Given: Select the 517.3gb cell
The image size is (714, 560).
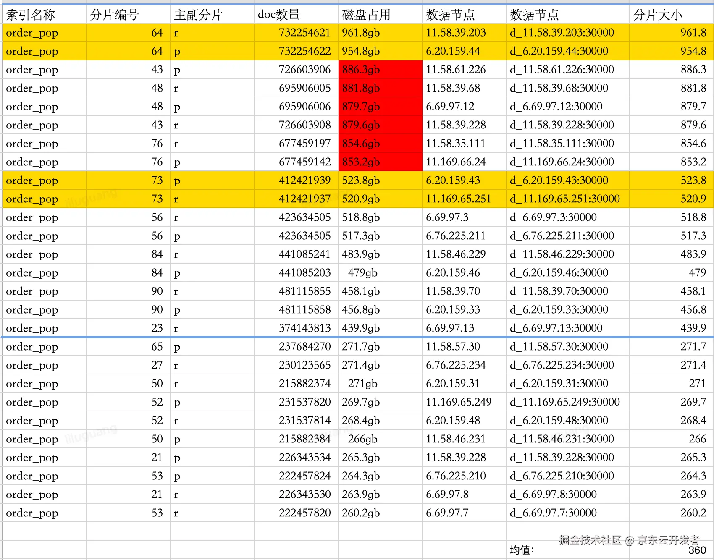Looking at the screenshot, I should [x=380, y=236].
